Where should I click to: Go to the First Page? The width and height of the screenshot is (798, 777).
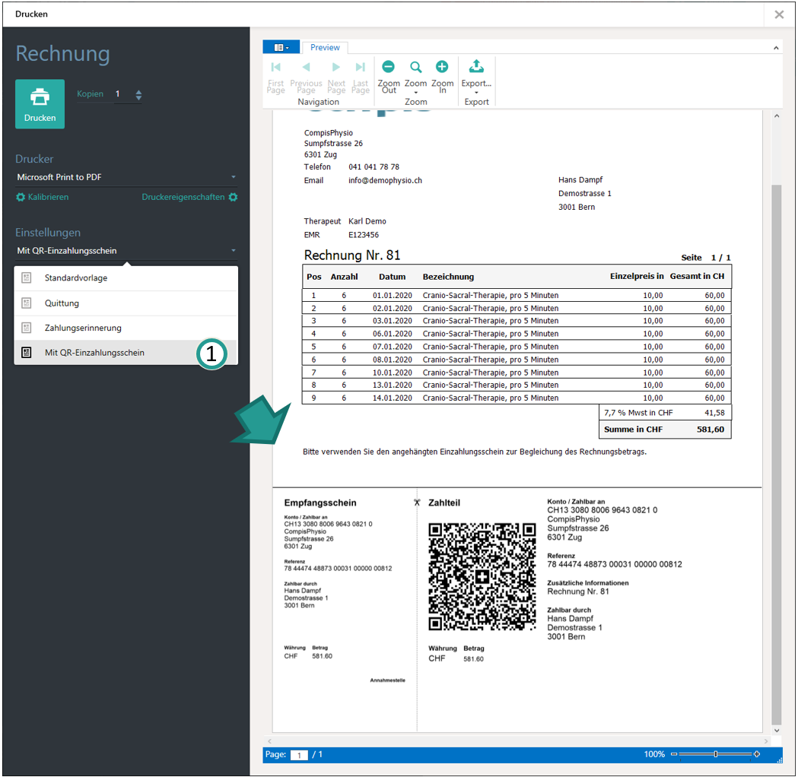(x=275, y=76)
